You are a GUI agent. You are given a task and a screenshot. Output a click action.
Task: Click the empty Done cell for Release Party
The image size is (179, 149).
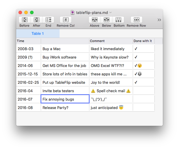(143, 108)
